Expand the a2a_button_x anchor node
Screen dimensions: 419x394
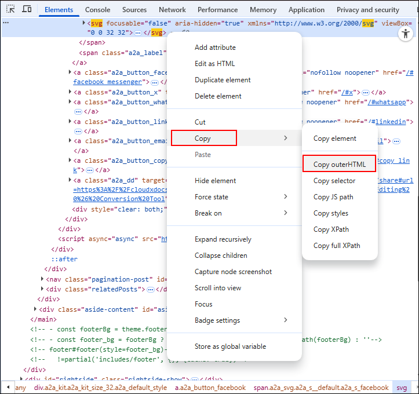[x=70, y=92]
